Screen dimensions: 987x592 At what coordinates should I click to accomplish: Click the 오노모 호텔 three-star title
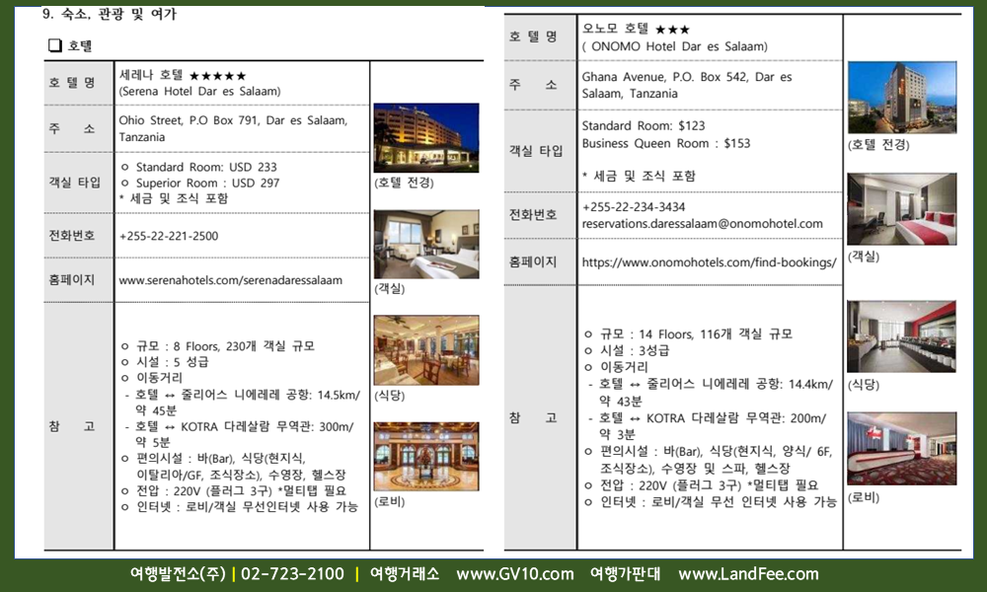coord(636,29)
